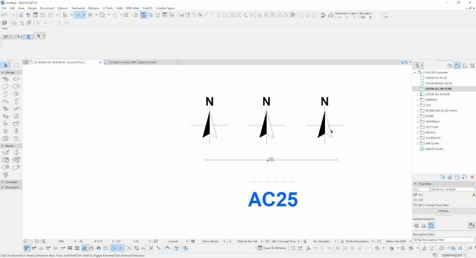Activate the Morph box tool
The height and width of the screenshot is (258, 476).
16,124
